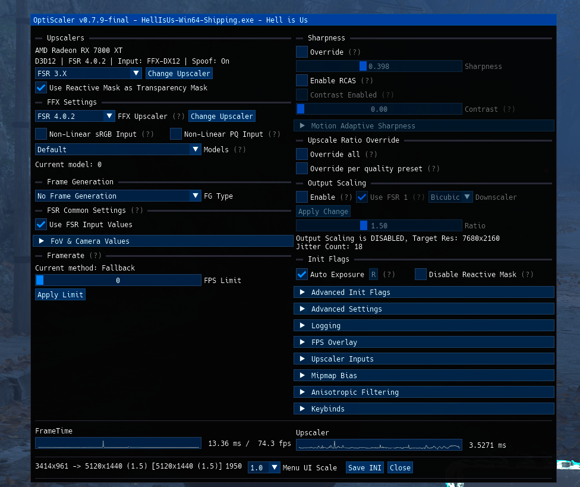
Task: Open the Bicubic downscaler dropdown
Action: click(450, 197)
